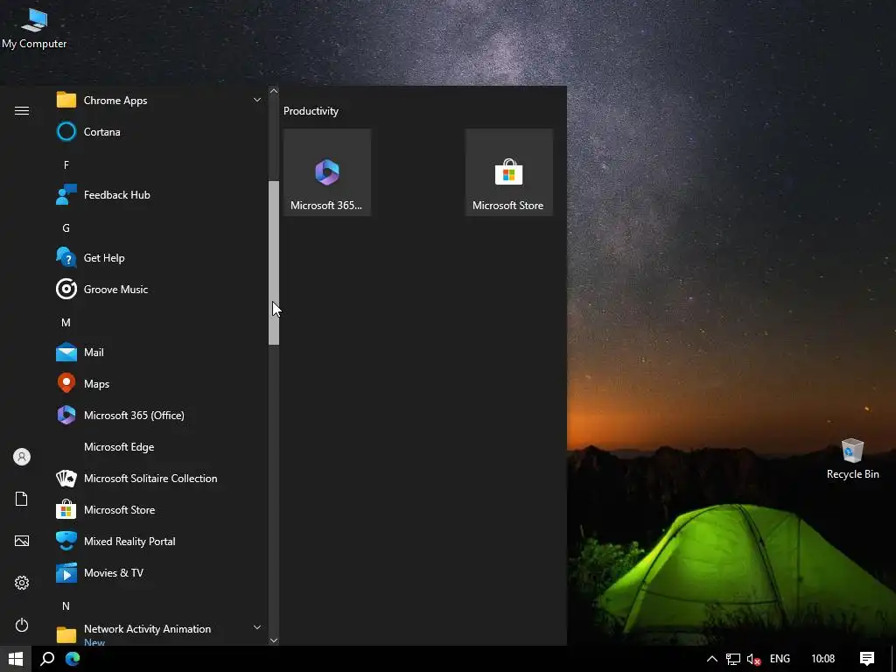Screen dimensions: 896x672
Task: Click the app list scroll down arrow
Action: pos(274,640)
